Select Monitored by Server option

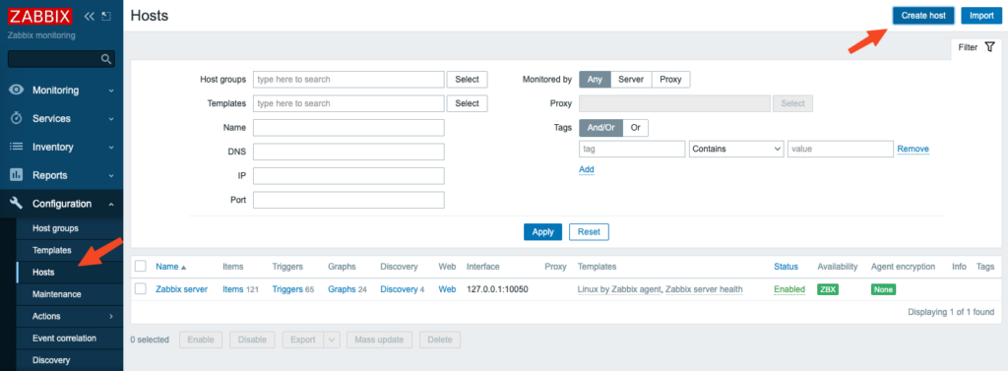(631, 80)
